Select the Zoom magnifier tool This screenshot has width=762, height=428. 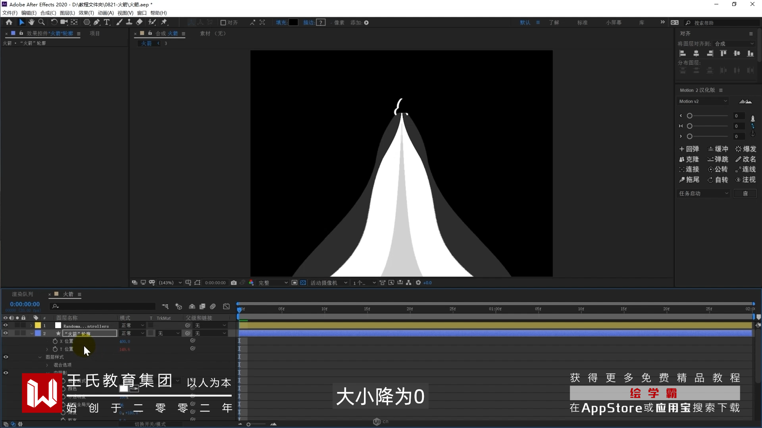[x=41, y=23]
